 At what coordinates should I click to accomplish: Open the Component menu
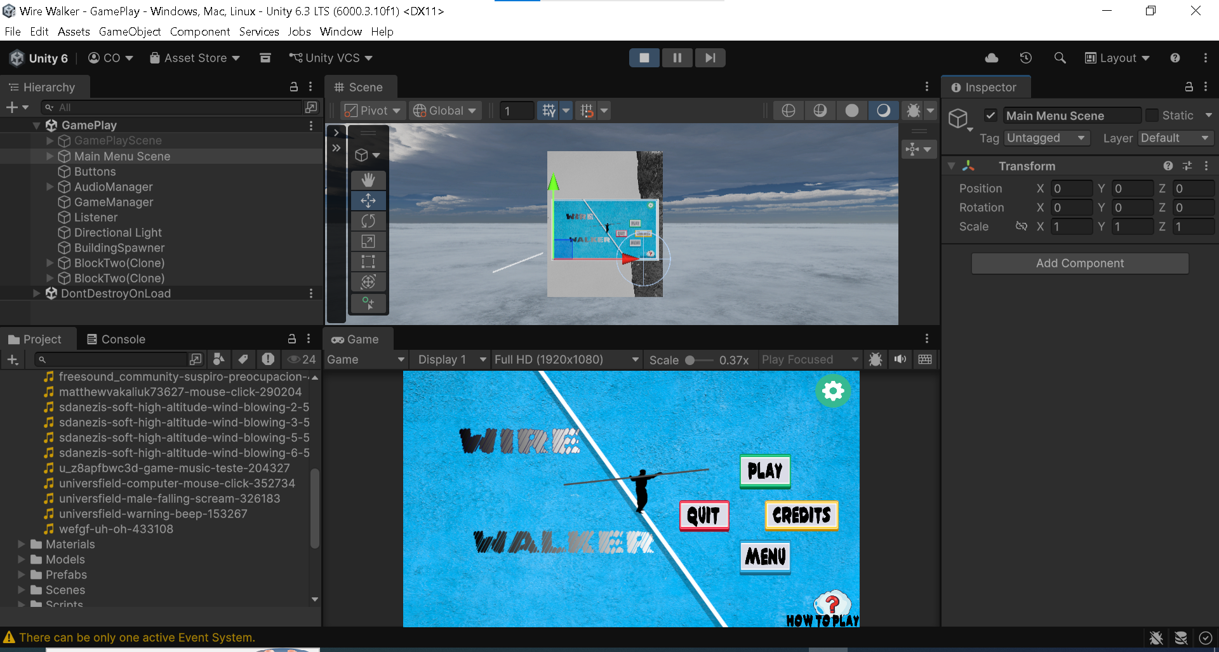pyautogui.click(x=200, y=32)
